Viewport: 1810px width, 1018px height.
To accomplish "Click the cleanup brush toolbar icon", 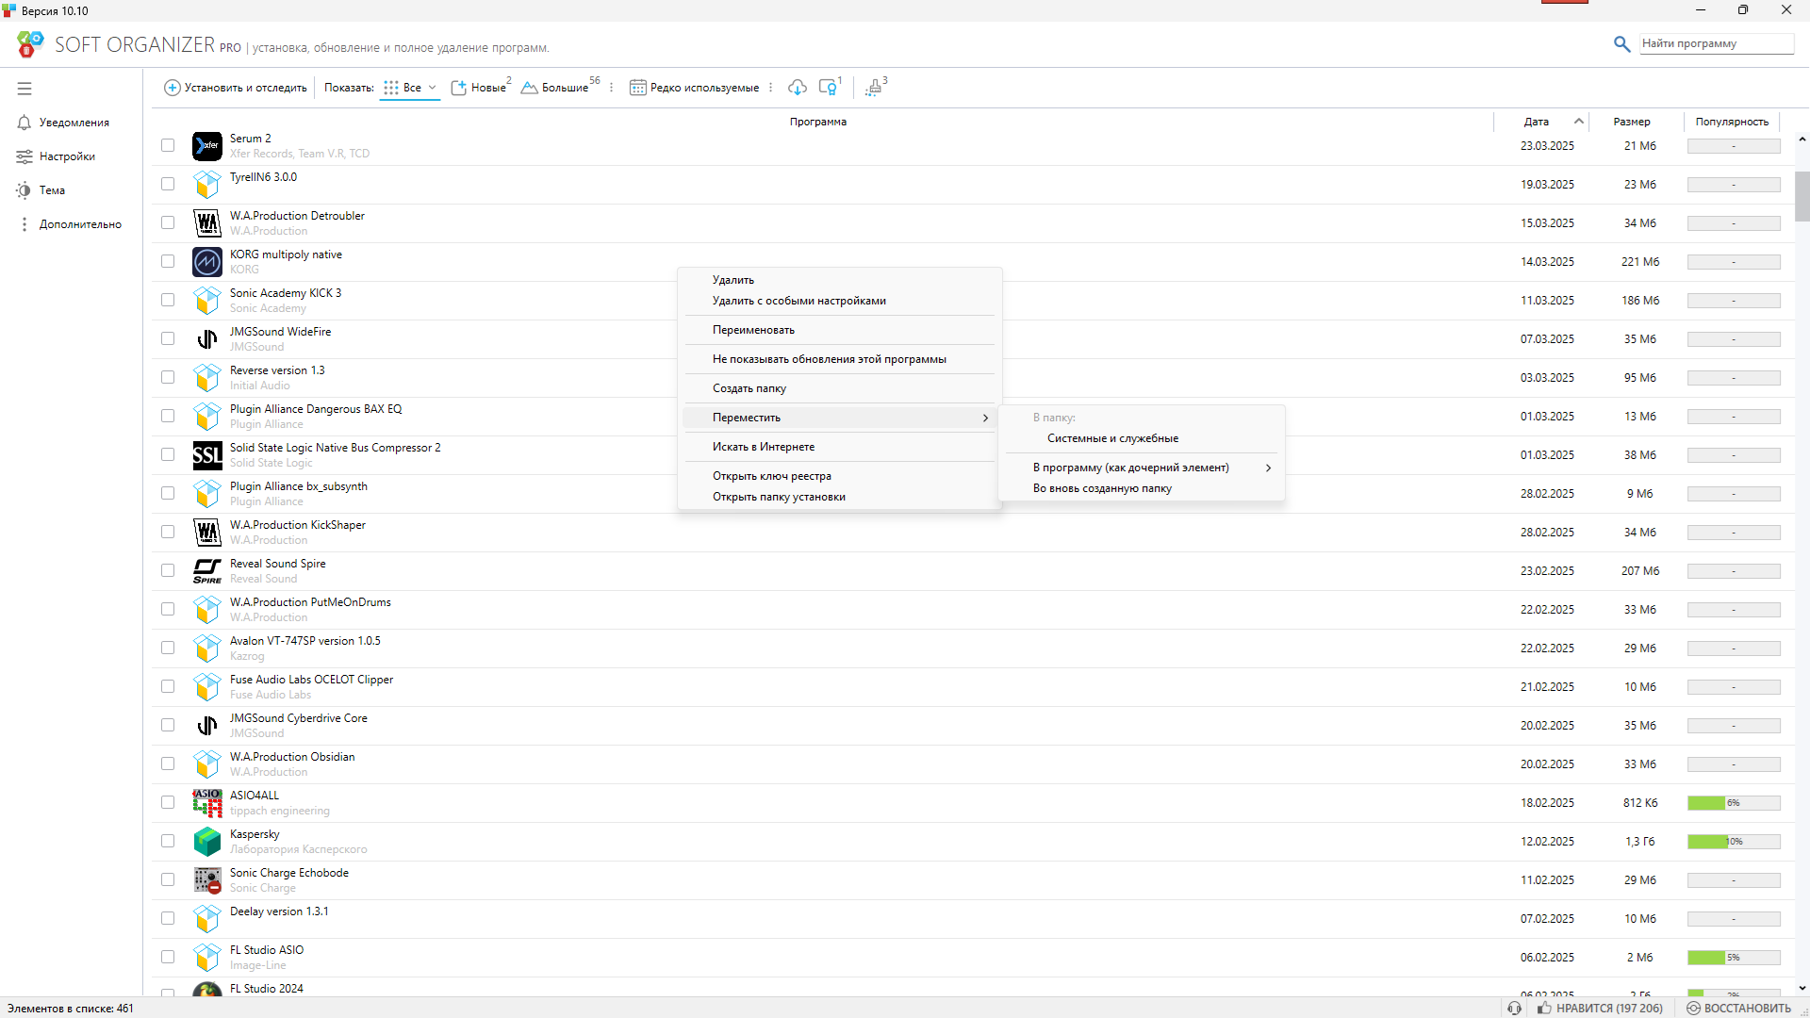I will (874, 88).
